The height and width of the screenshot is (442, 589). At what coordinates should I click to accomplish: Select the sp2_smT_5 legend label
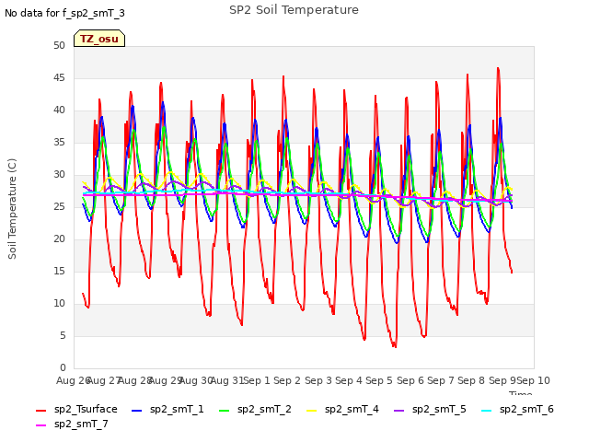(439, 409)
